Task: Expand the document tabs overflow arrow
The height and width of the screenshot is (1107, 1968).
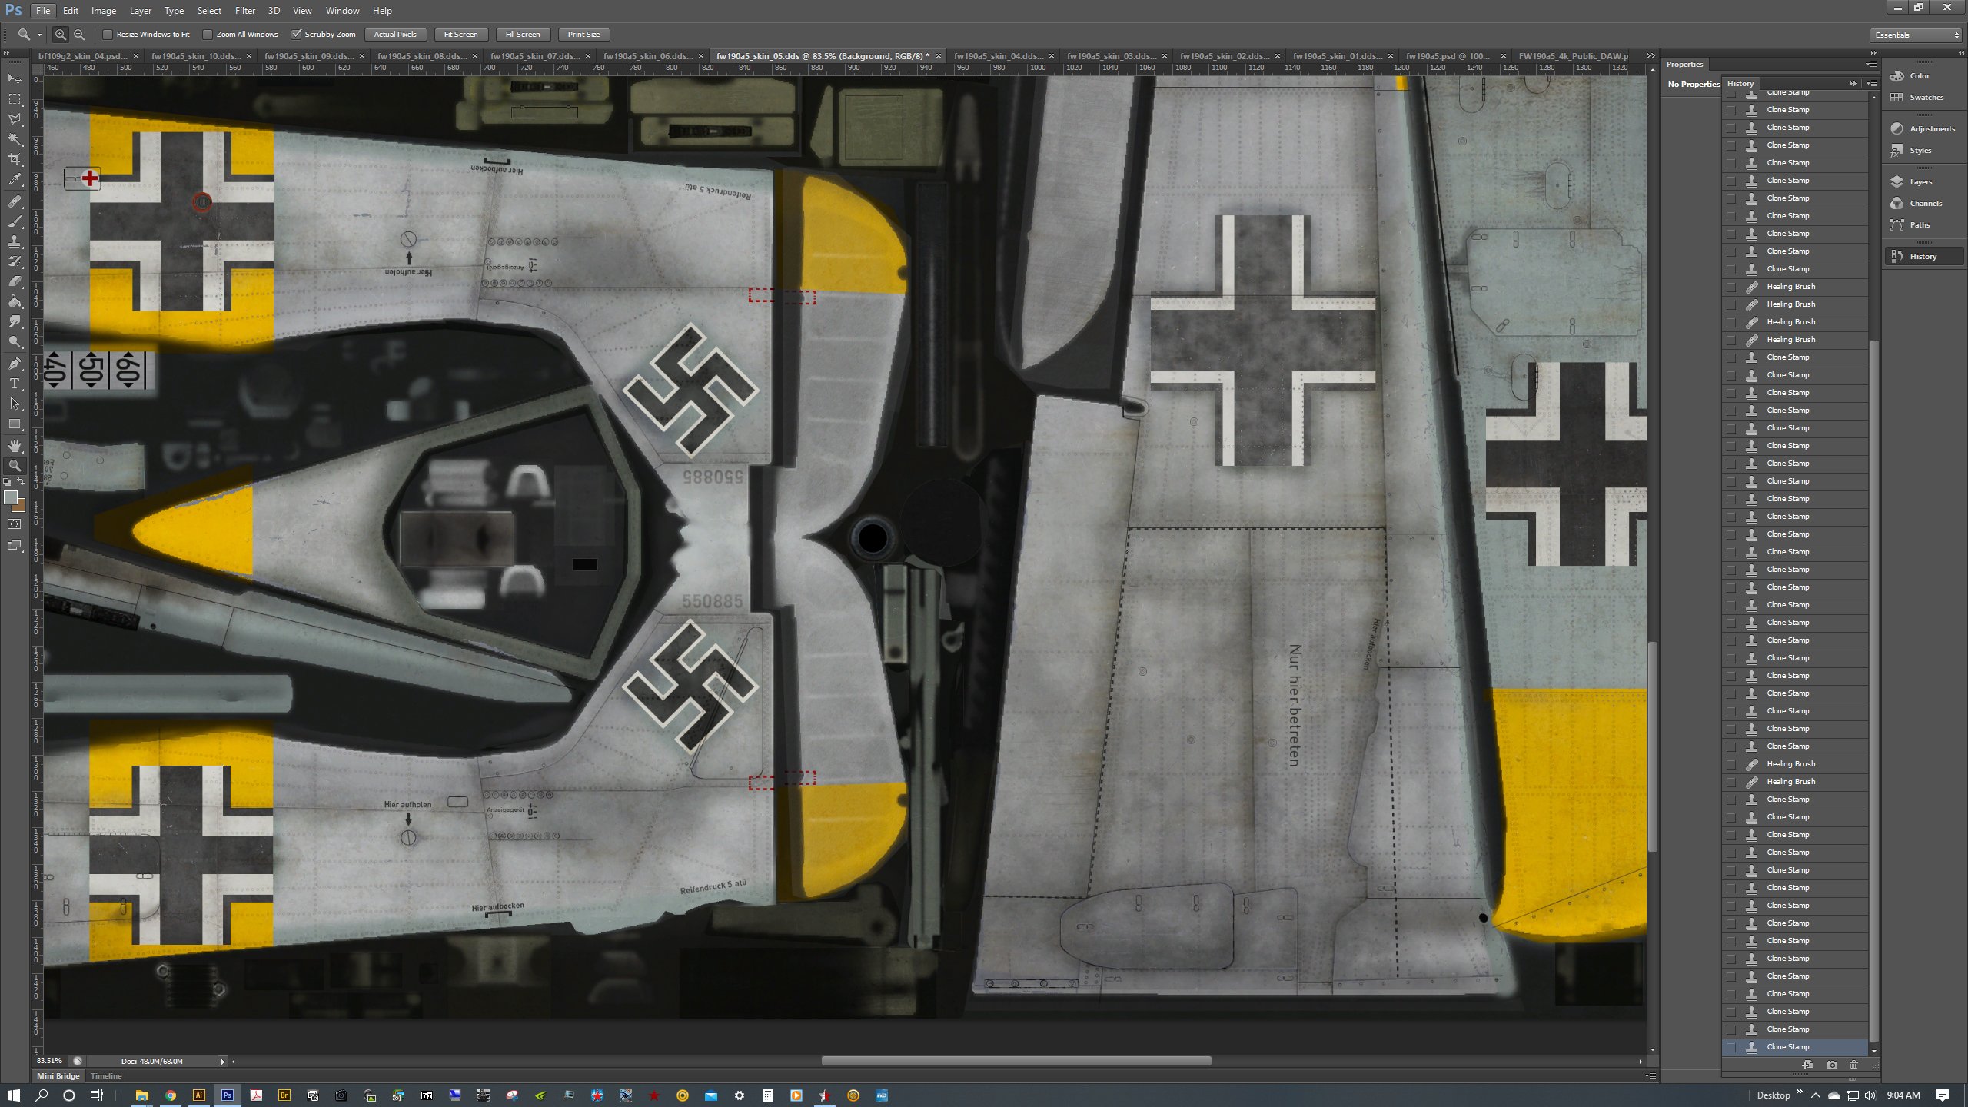Action: coord(1650,56)
